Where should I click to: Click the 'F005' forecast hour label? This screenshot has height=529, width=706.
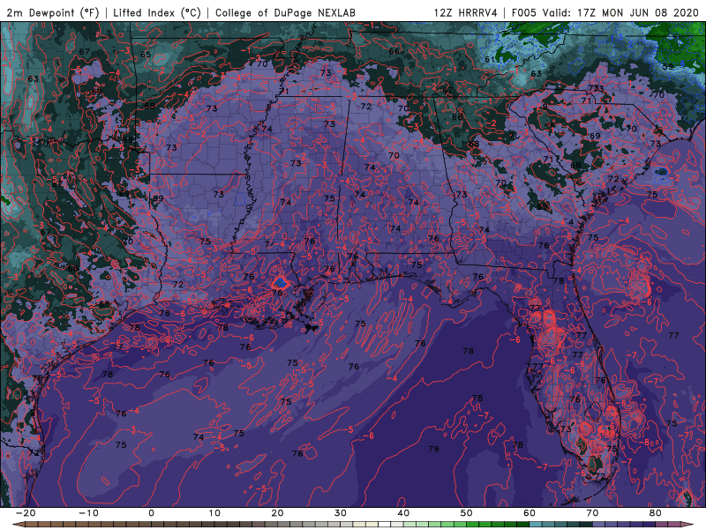tap(524, 13)
